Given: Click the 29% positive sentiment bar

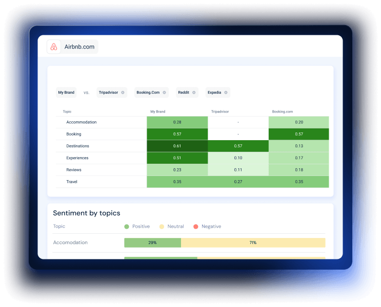Looking at the screenshot, I should point(153,243).
